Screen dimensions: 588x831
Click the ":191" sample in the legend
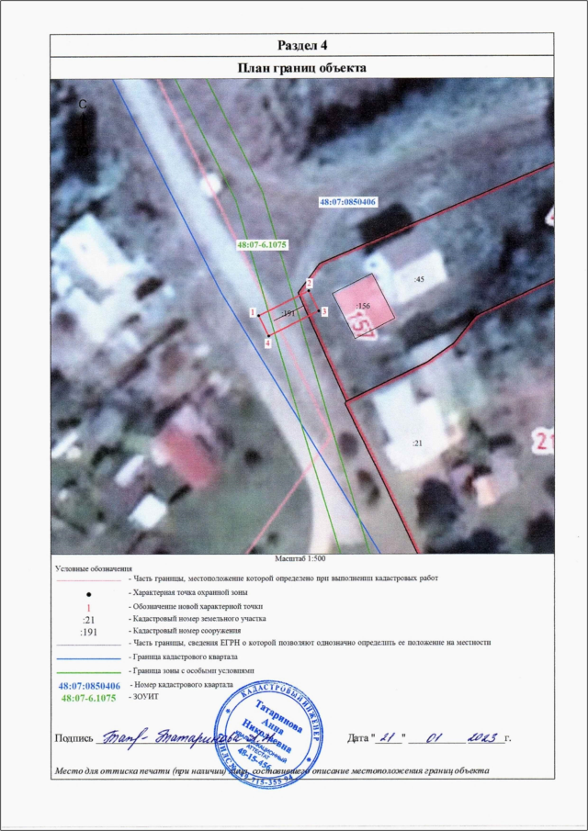(x=88, y=632)
